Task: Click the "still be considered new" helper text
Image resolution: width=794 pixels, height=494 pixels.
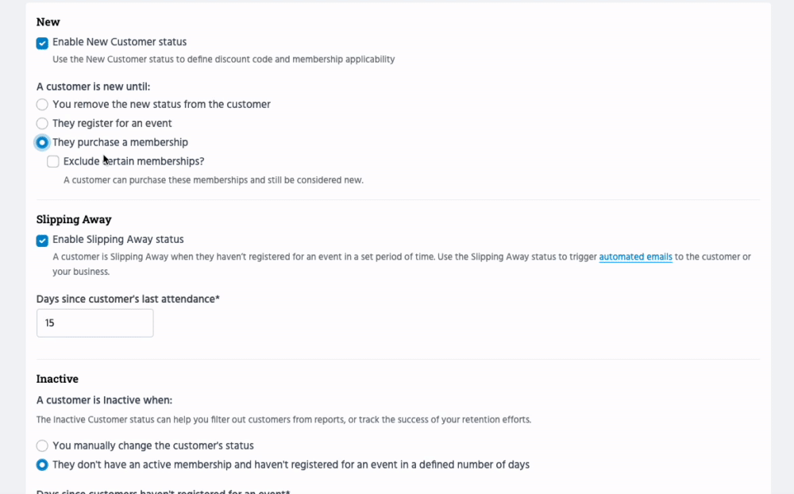Action: point(213,180)
